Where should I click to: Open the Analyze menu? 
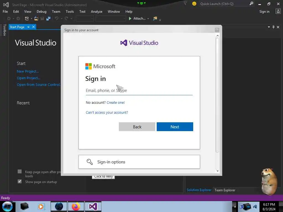[96, 12]
